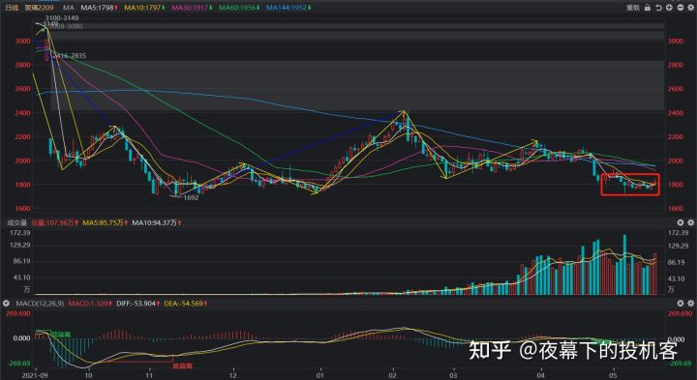Click the 1600 tick on left price axis
Viewport: 697px width, 380px height.
pyautogui.click(x=22, y=208)
